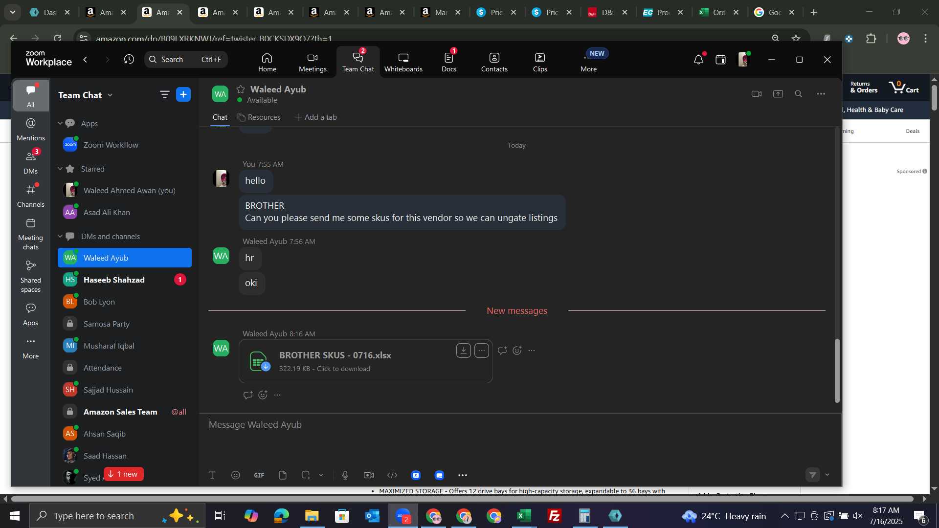Click the chat list filter icon
939x528 pixels.
[x=164, y=94]
